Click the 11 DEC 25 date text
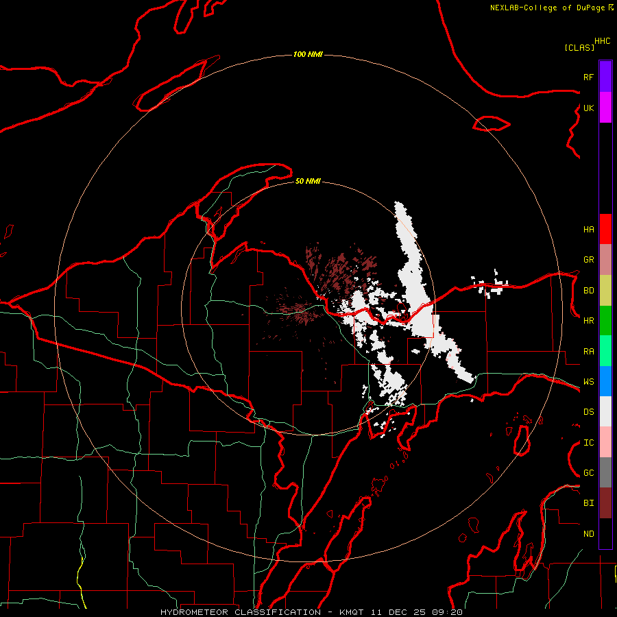This screenshot has width=617, height=617. [398, 612]
